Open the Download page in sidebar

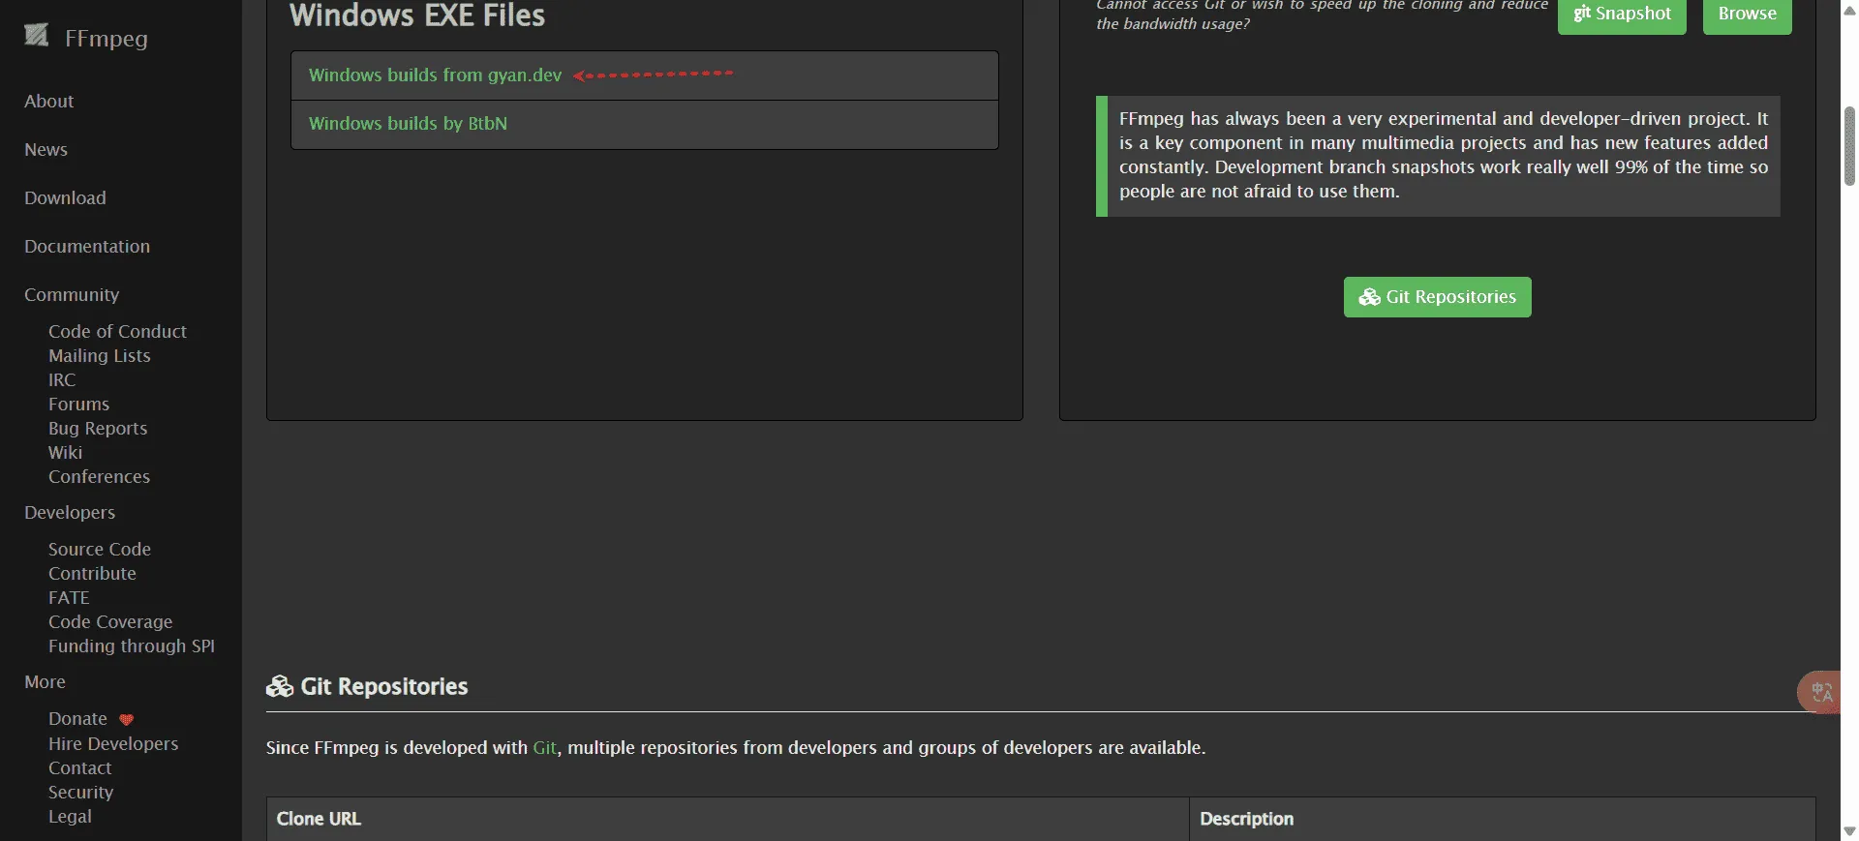[x=65, y=197]
